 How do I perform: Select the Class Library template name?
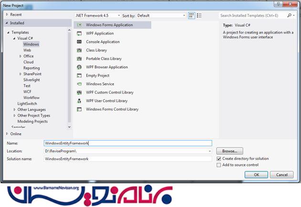[x=96, y=50]
